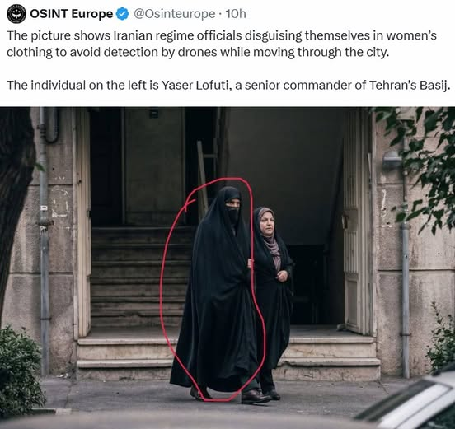Viewport: 455px width, 429px height.
Task: Click the blue verified badge
Action: 123,14
